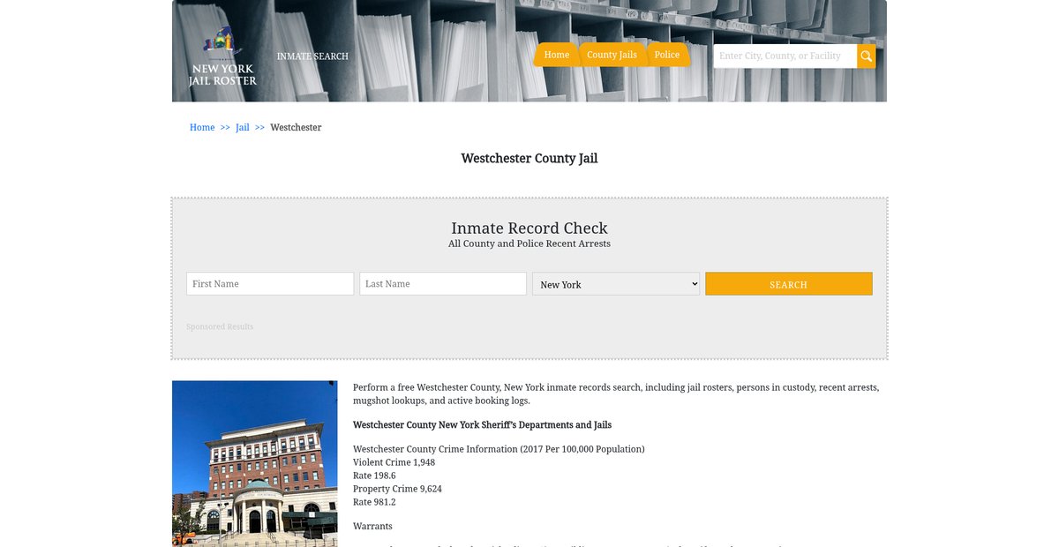The height and width of the screenshot is (547, 1059).
Task: Click into the Last Name field
Action: pos(443,284)
